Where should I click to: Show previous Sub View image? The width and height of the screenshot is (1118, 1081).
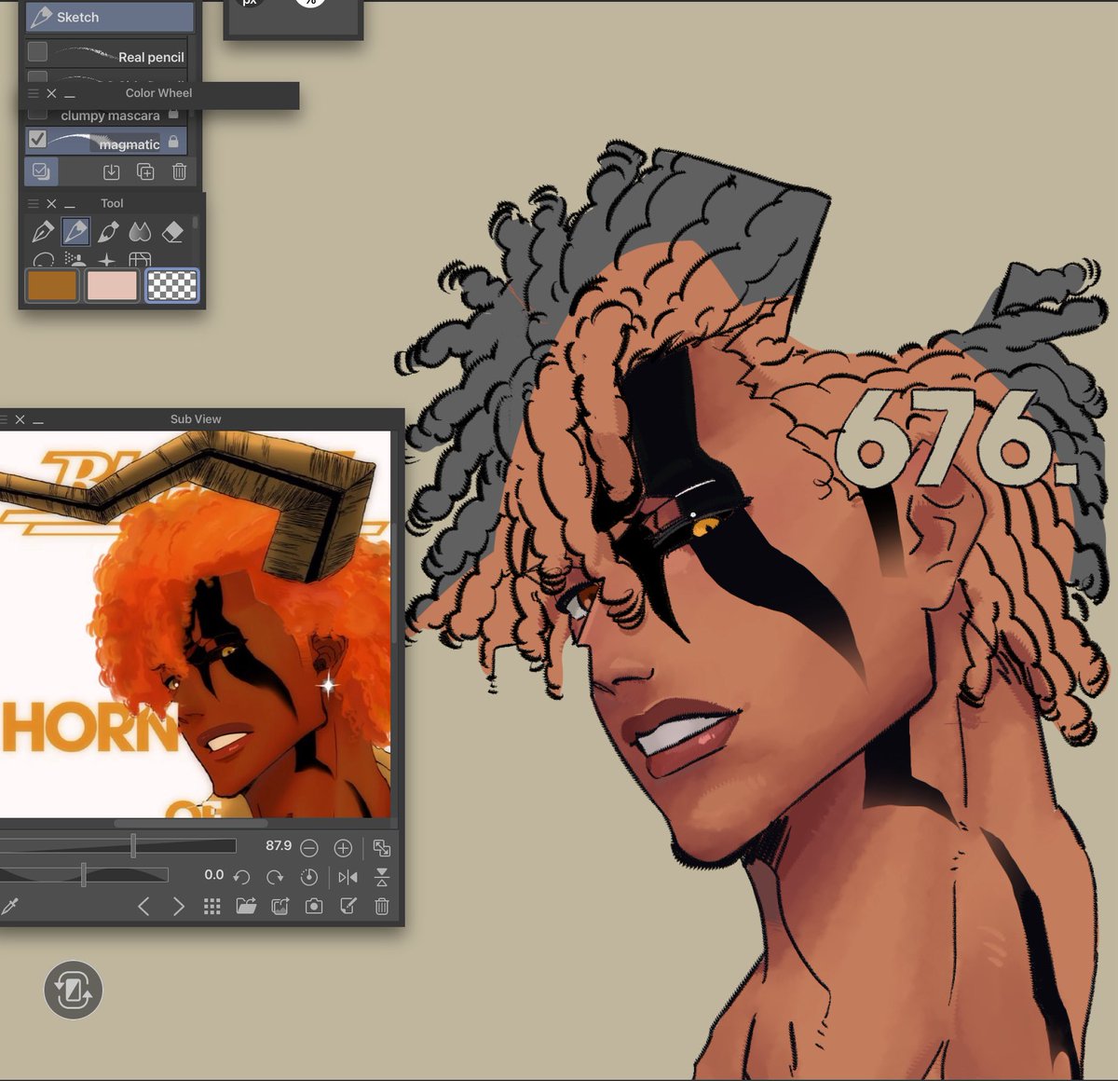pyautogui.click(x=143, y=906)
